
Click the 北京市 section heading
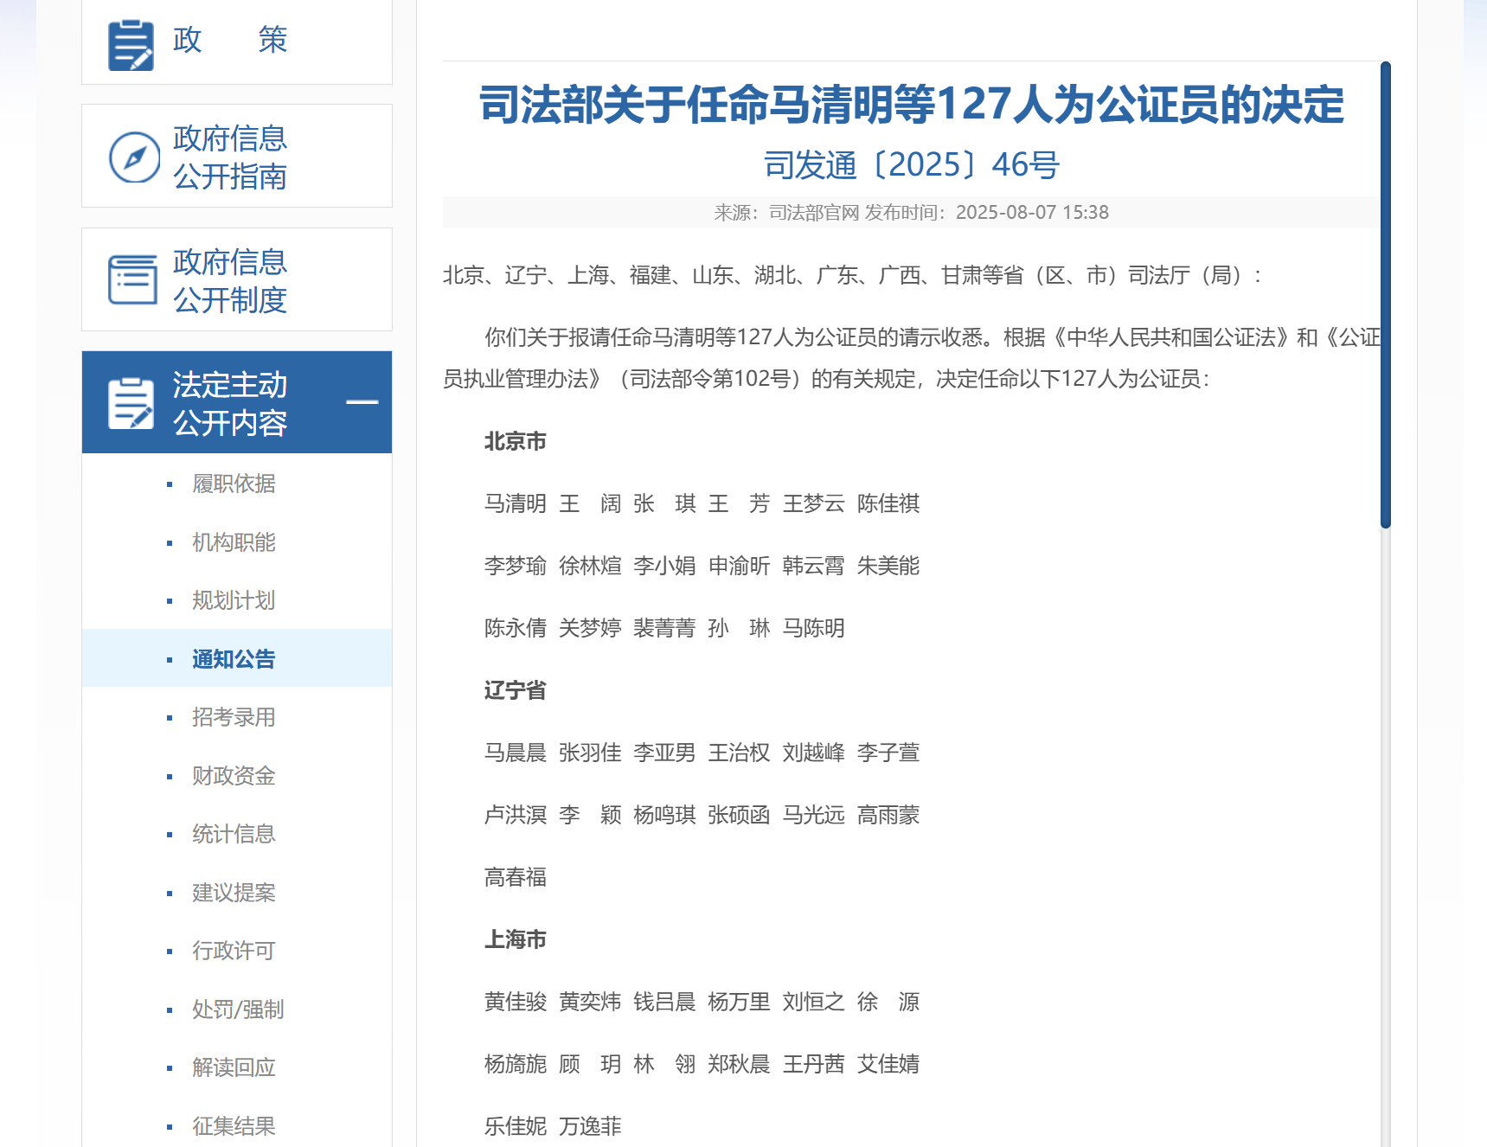(x=516, y=441)
